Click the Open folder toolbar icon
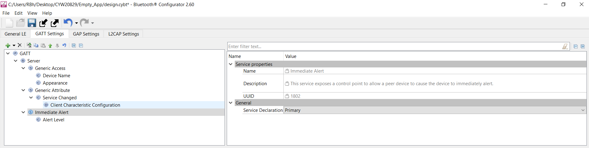Image resolution: width=589 pixels, height=148 pixels. click(21, 23)
